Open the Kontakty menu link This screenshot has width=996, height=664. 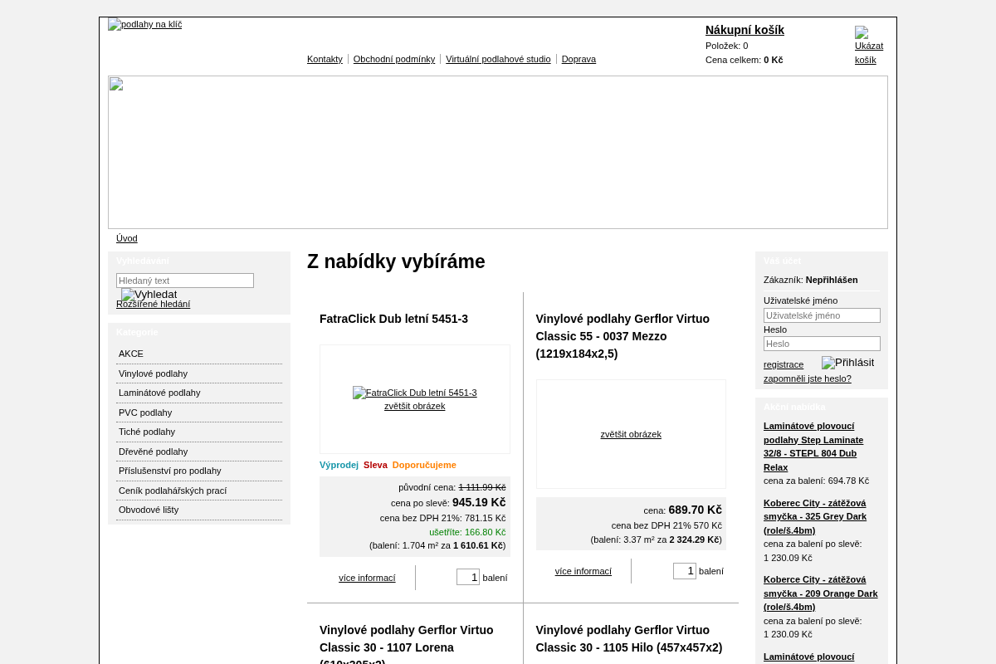point(325,59)
